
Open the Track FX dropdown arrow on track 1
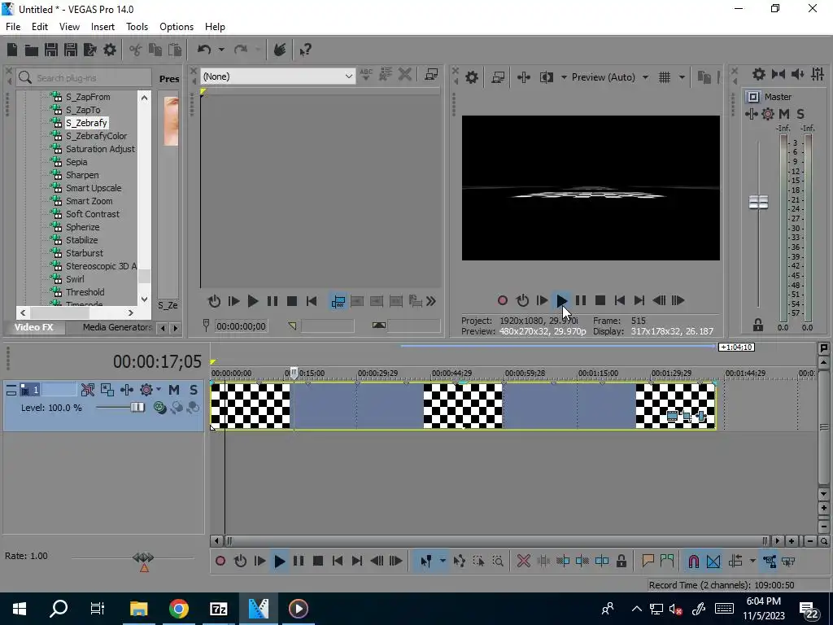159,390
